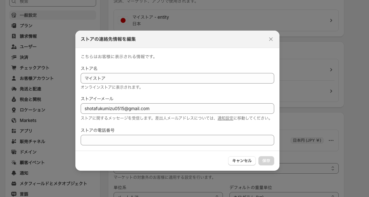Open the 単位系 unit system dropdown
The width and height of the screenshot is (369, 197).
pyautogui.click(x=168, y=196)
